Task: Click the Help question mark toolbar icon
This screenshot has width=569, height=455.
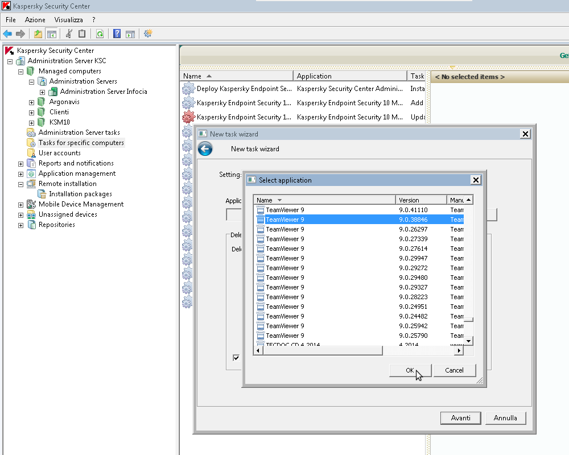Action: click(117, 34)
